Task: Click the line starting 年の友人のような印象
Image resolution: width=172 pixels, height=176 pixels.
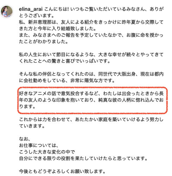Action: coord(91,100)
